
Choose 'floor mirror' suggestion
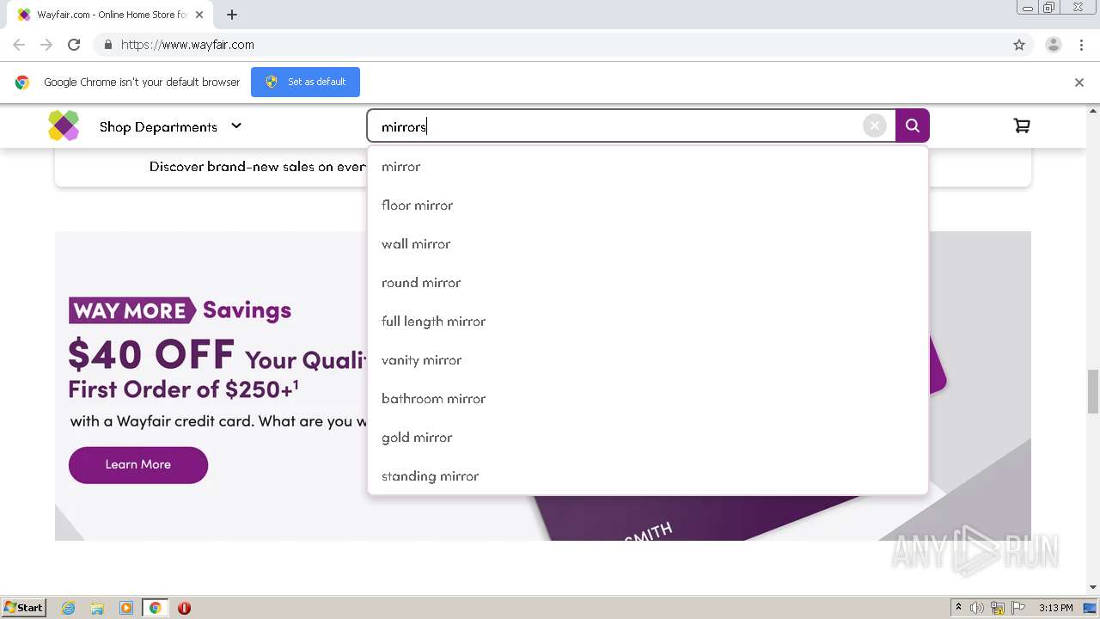click(648, 205)
